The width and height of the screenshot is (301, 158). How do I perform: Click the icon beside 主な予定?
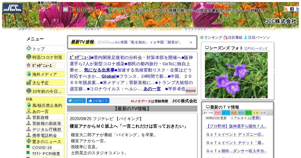tap(29, 83)
